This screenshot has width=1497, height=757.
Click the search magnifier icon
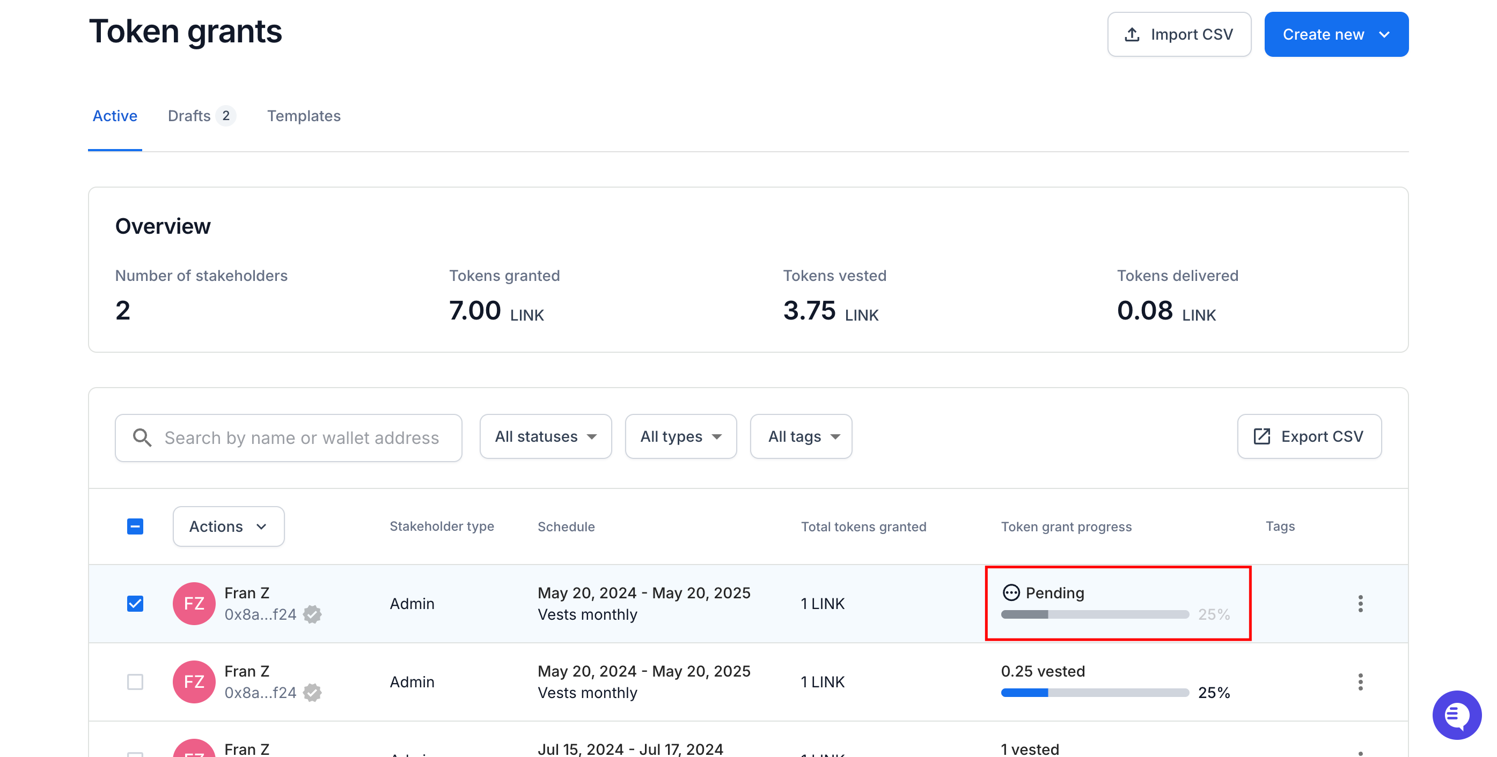(x=142, y=437)
